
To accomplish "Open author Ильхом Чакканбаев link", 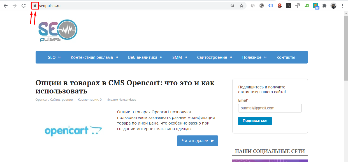I will [x=121, y=100].
